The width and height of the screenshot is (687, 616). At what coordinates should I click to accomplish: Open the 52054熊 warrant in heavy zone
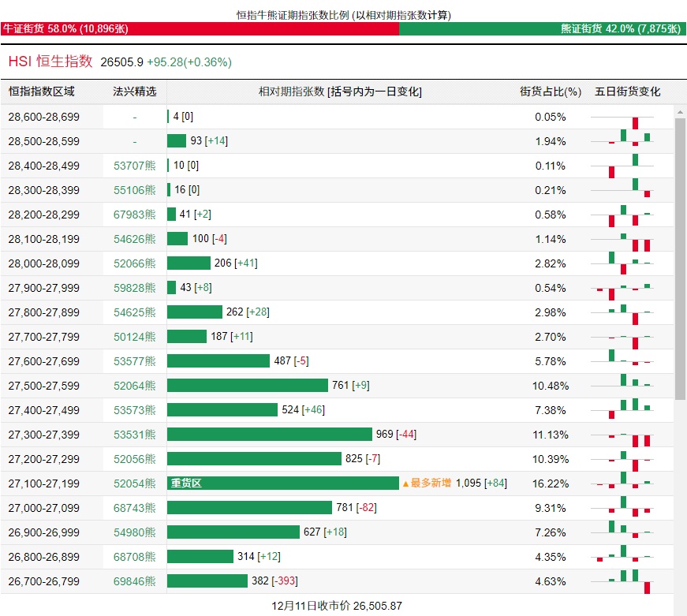pos(134,483)
